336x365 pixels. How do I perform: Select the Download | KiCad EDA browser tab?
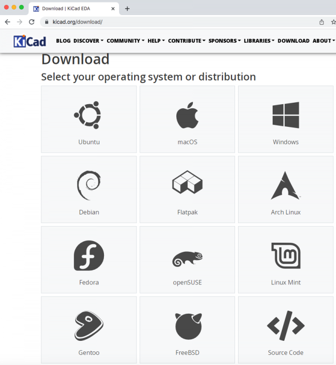(74, 9)
